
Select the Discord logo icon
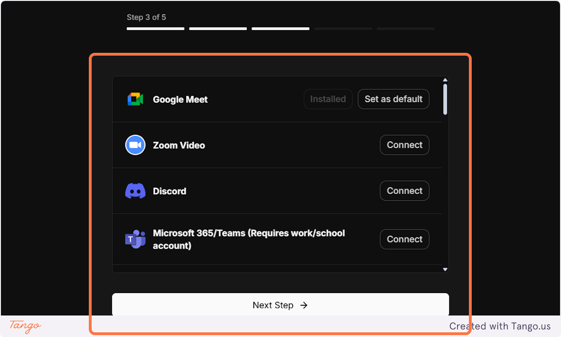[135, 191]
